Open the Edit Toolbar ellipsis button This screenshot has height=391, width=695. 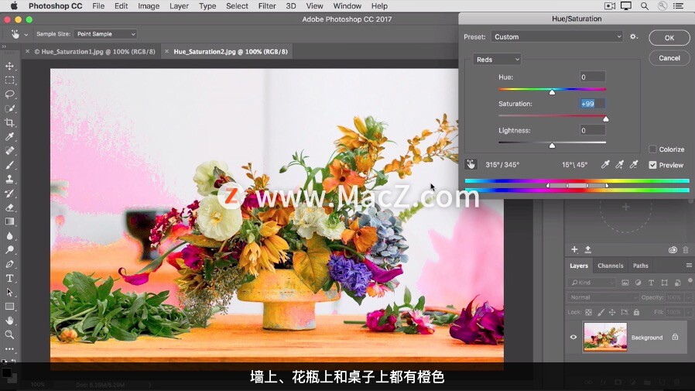(9, 349)
